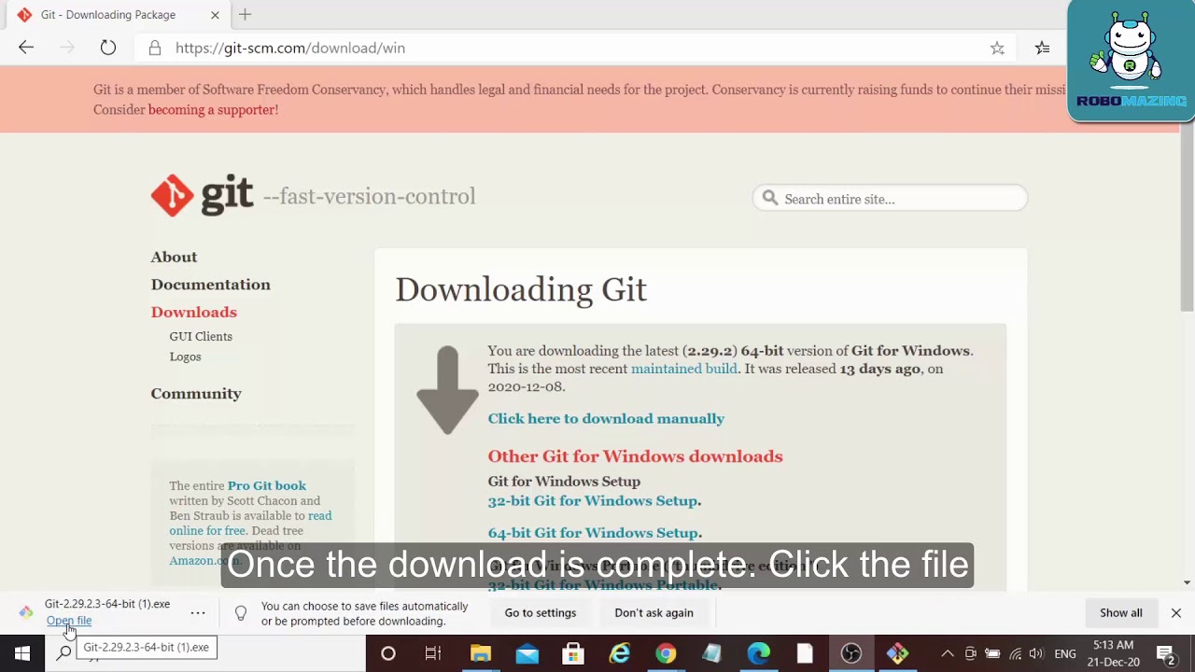Close the Git Downloading Package tab
Screen dimensions: 1195x672
pyautogui.click(x=215, y=15)
